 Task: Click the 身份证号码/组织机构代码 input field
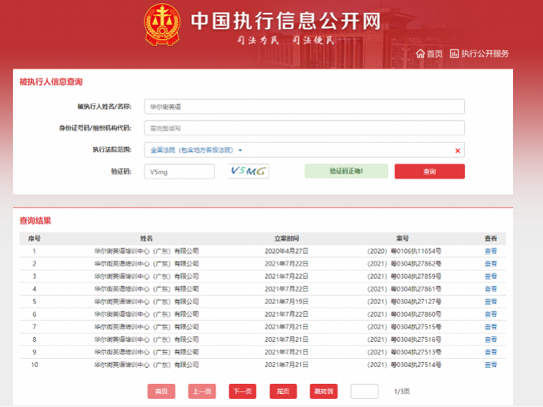[304, 128]
